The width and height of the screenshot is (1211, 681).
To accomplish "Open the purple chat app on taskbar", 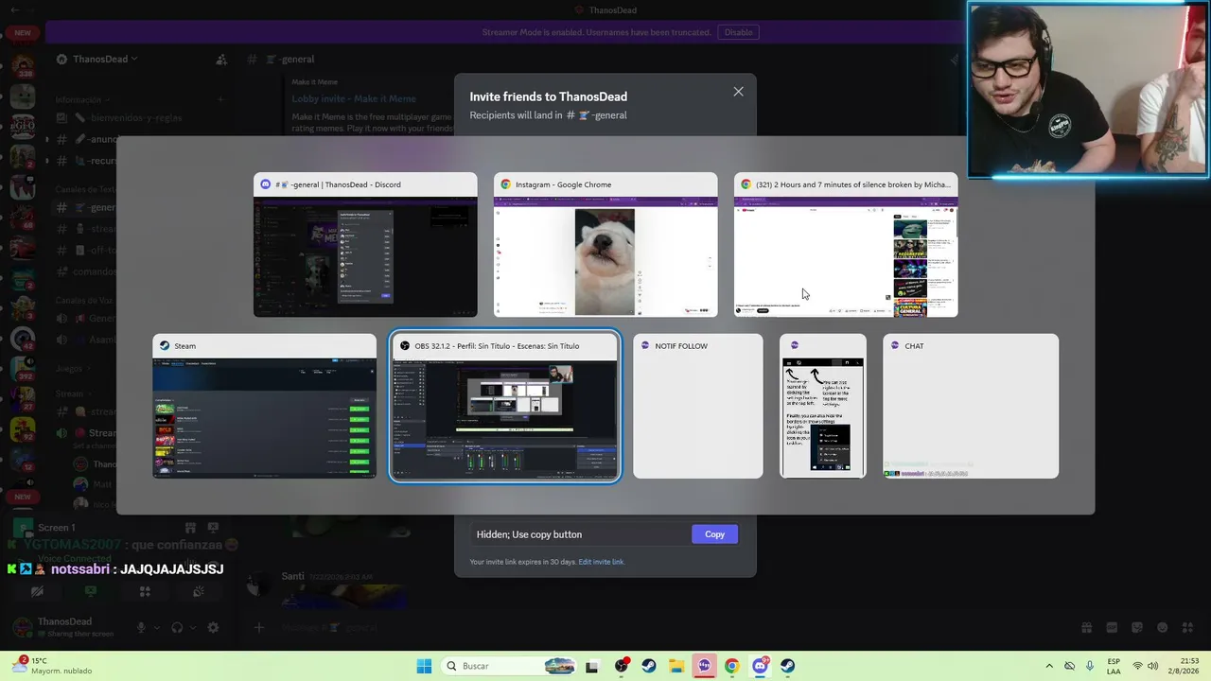I will pos(704,666).
